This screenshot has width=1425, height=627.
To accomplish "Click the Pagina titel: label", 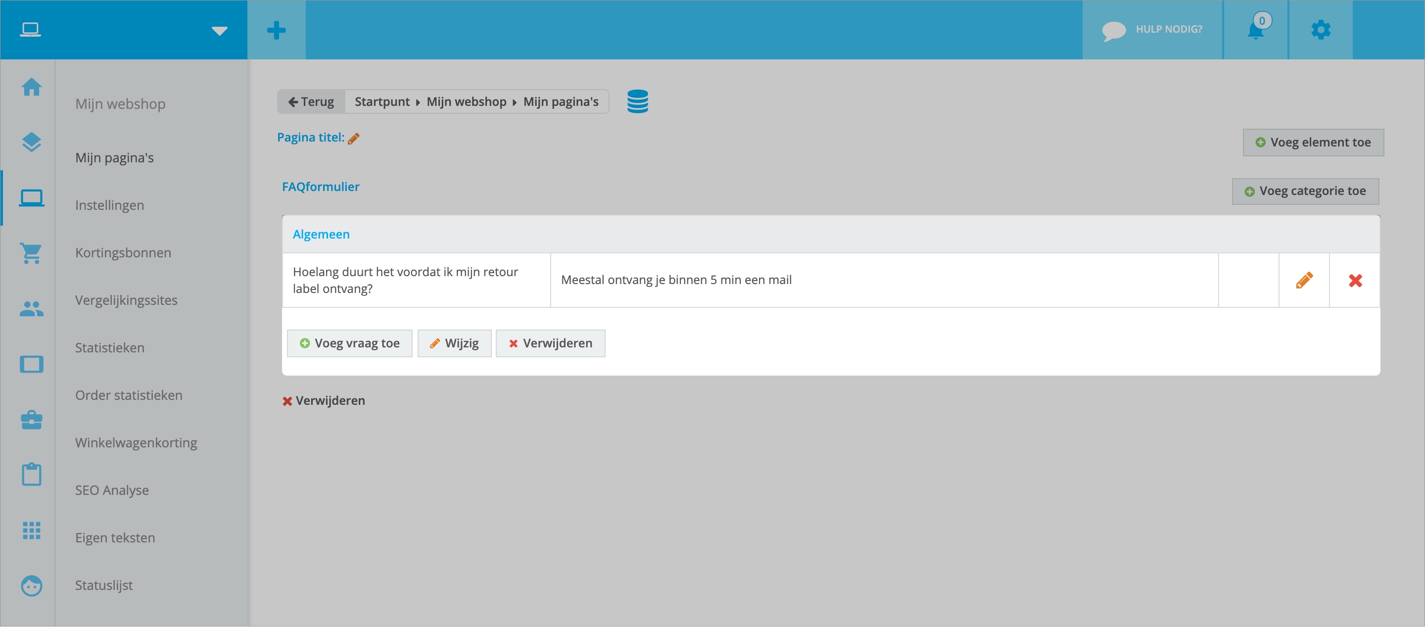I will pyautogui.click(x=311, y=137).
